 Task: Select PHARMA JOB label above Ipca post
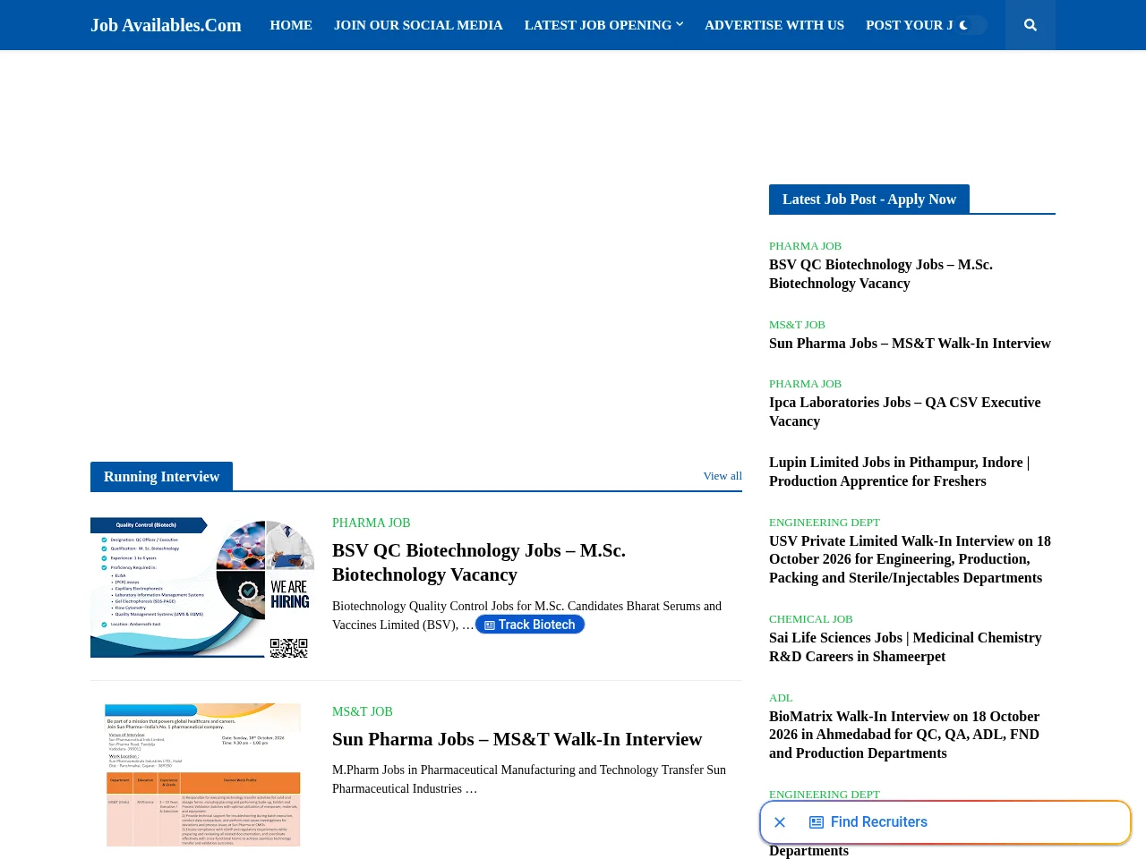[x=805, y=384]
